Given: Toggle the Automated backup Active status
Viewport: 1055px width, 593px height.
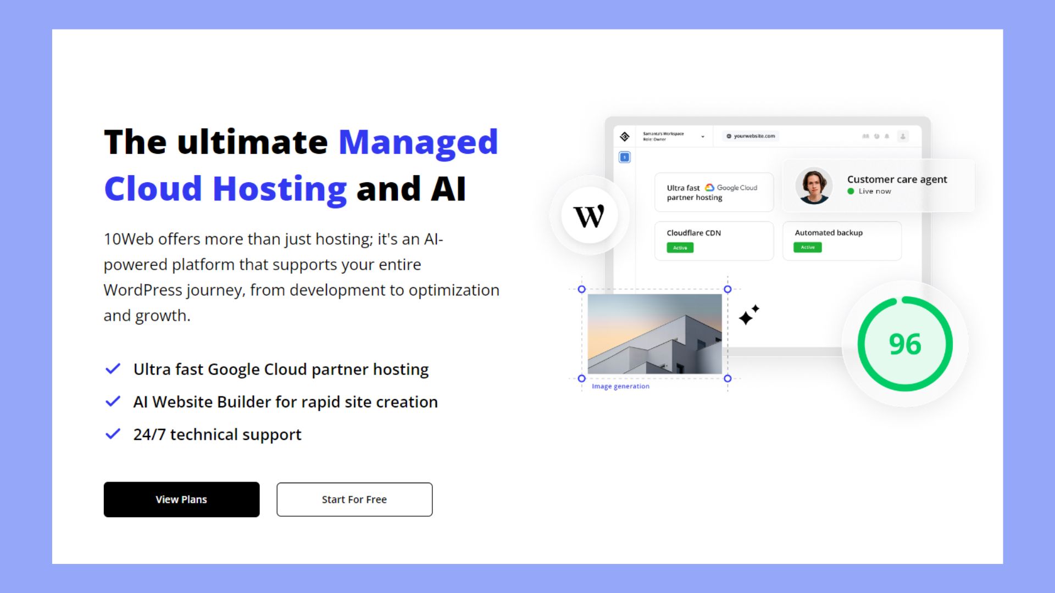Looking at the screenshot, I should pyautogui.click(x=807, y=248).
